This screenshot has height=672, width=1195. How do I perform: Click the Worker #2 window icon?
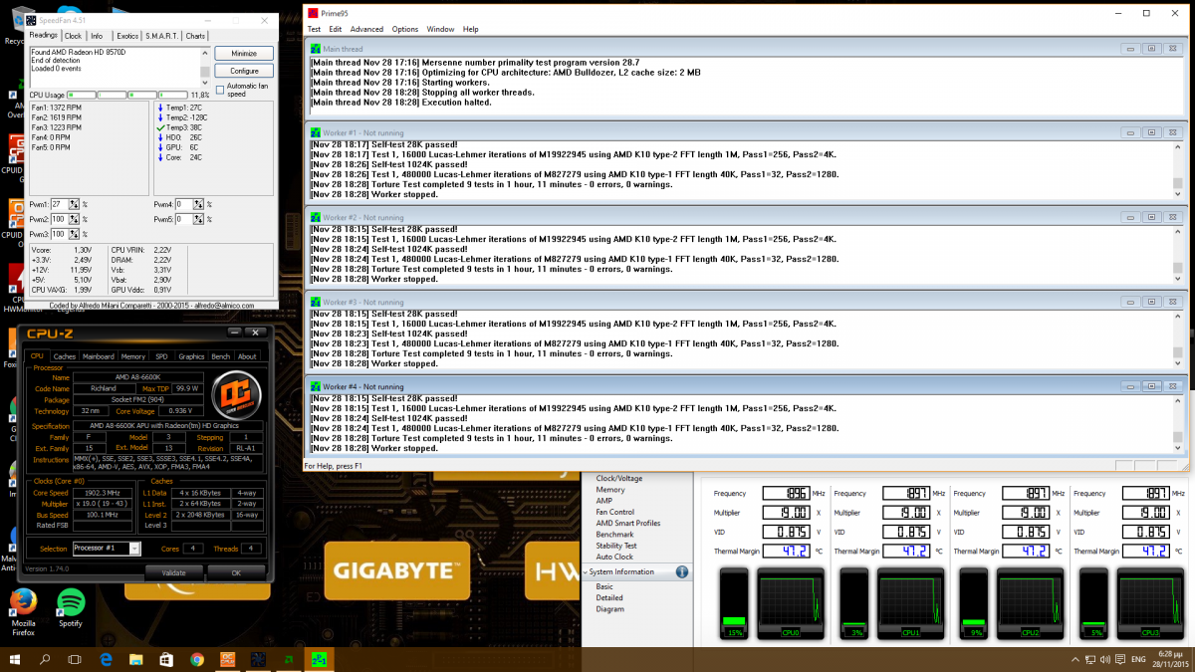click(x=316, y=217)
